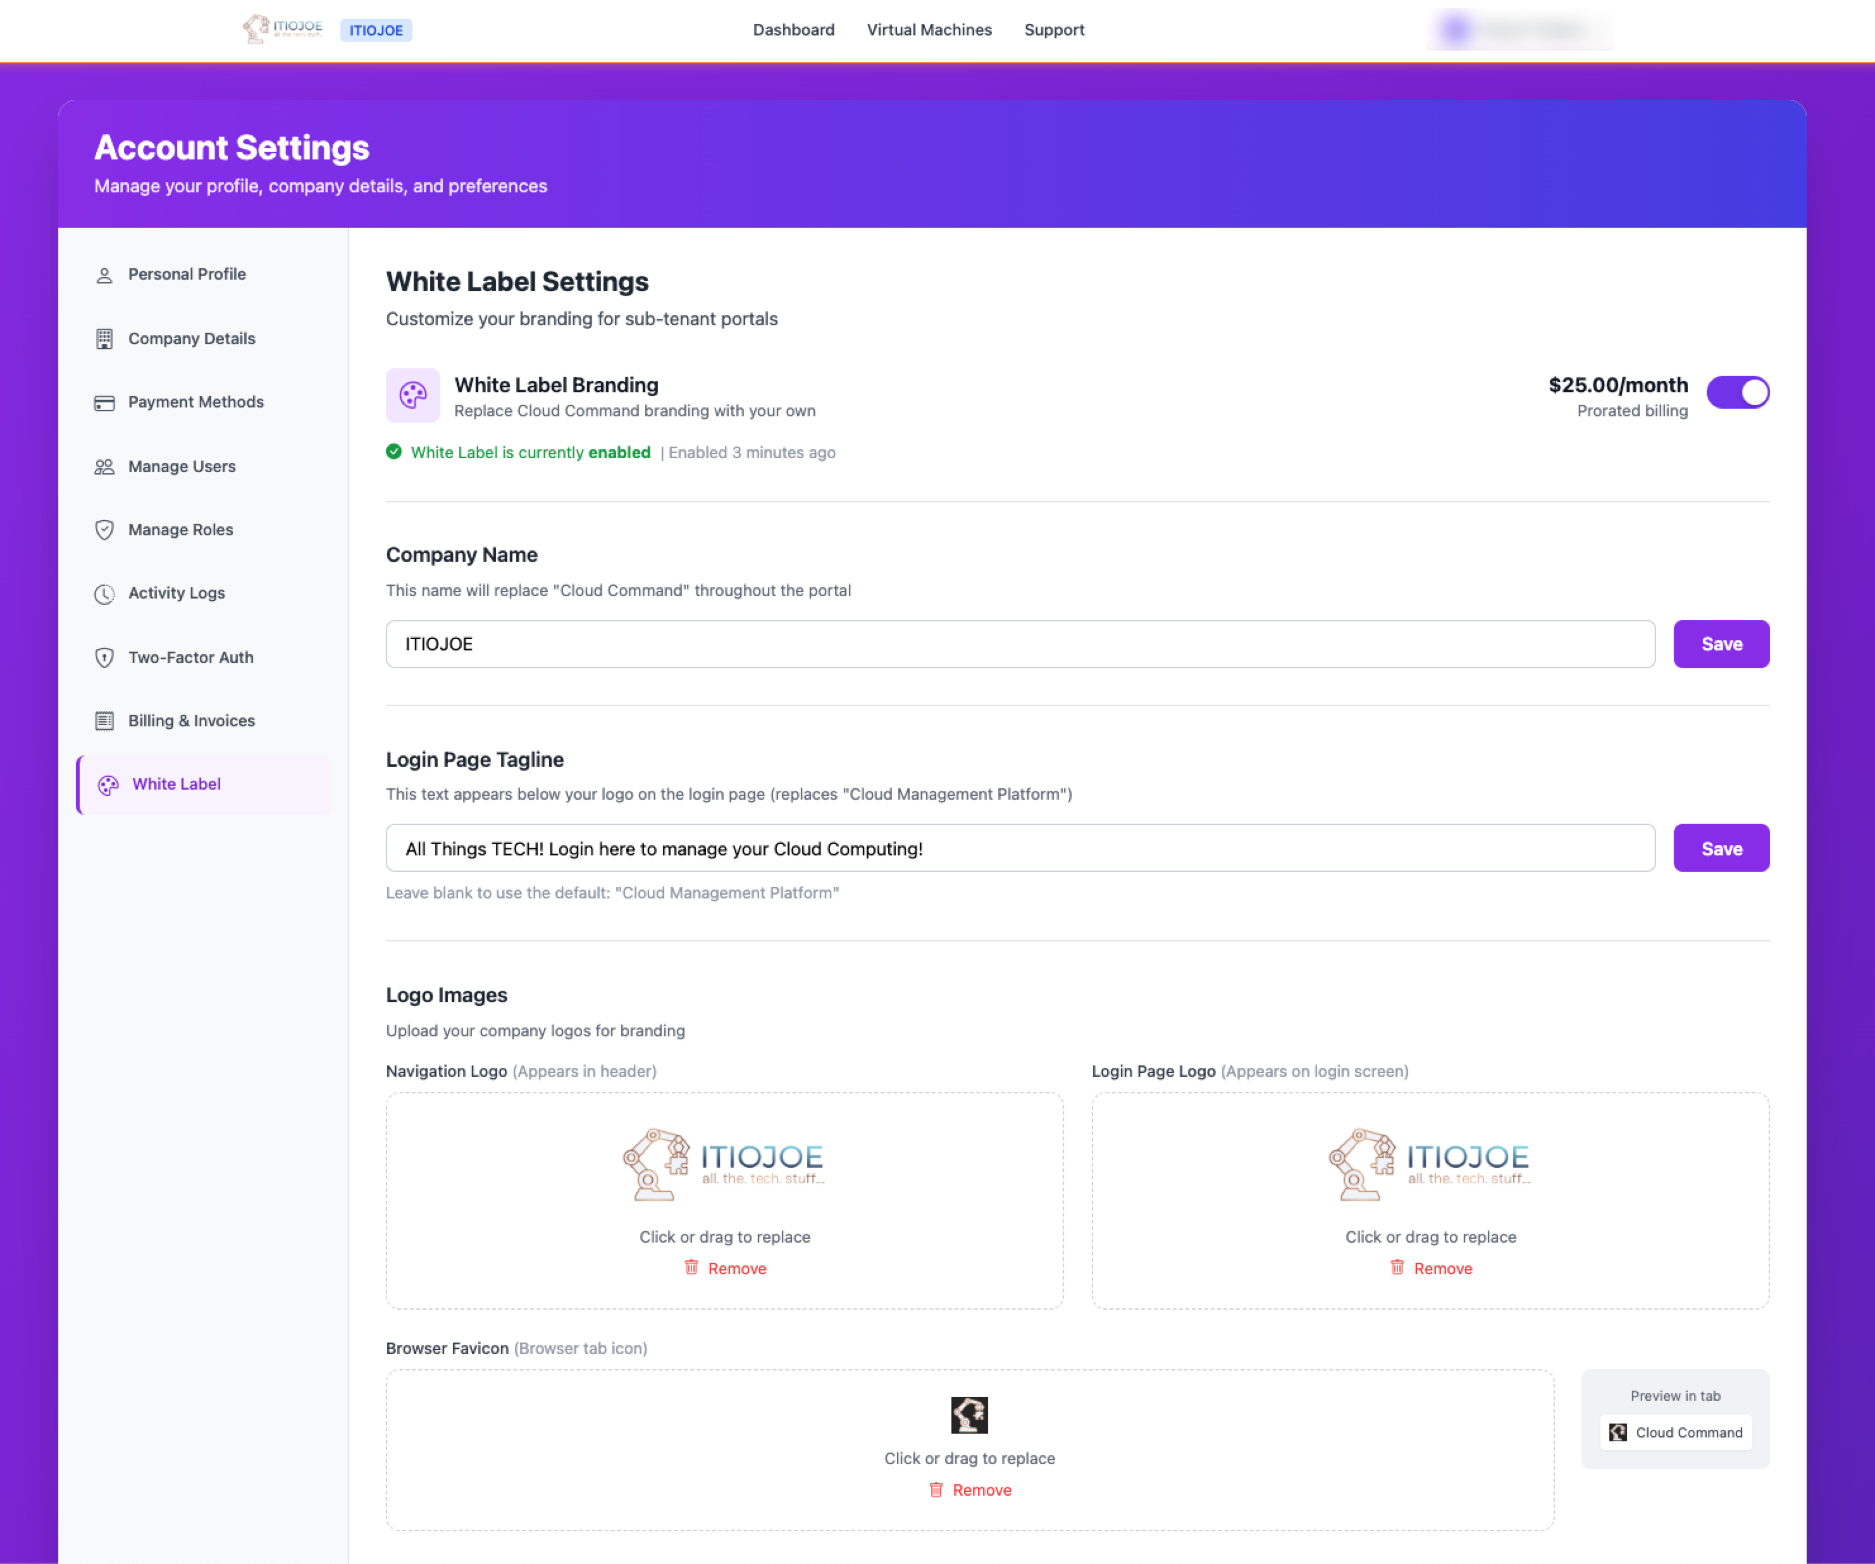Save the Login Page Tagline
Viewport: 1875px width, 1564px height.
(x=1721, y=848)
